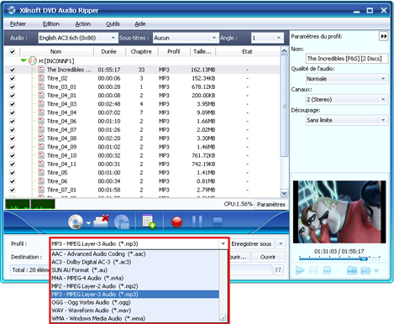Click the pause button in main toolbar
Screen dimensions: 394x324
(197, 222)
